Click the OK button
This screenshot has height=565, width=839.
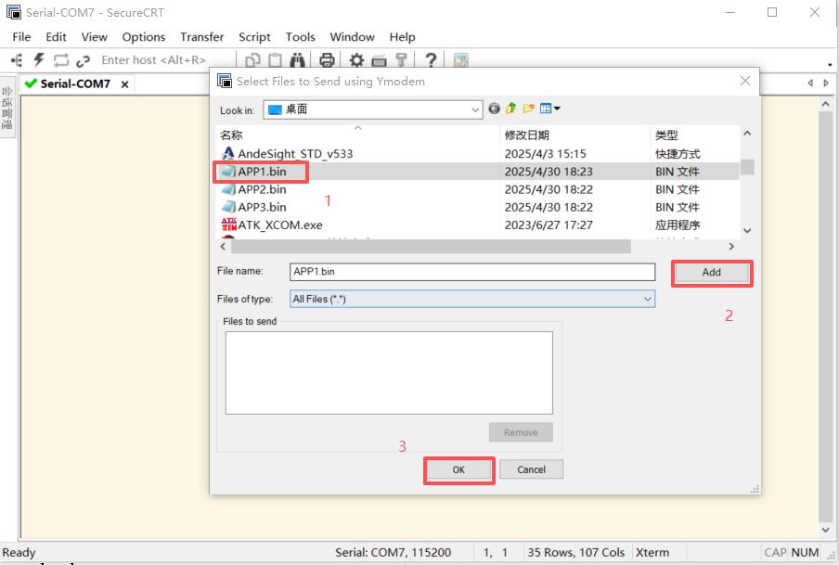pos(458,469)
